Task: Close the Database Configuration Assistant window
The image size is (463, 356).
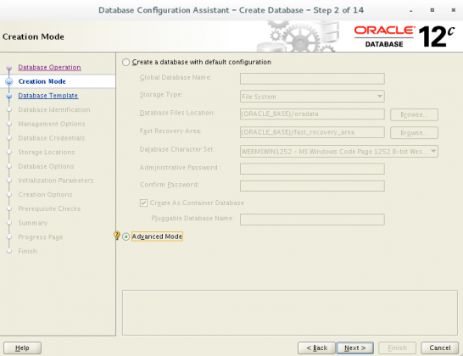Action: point(454,10)
